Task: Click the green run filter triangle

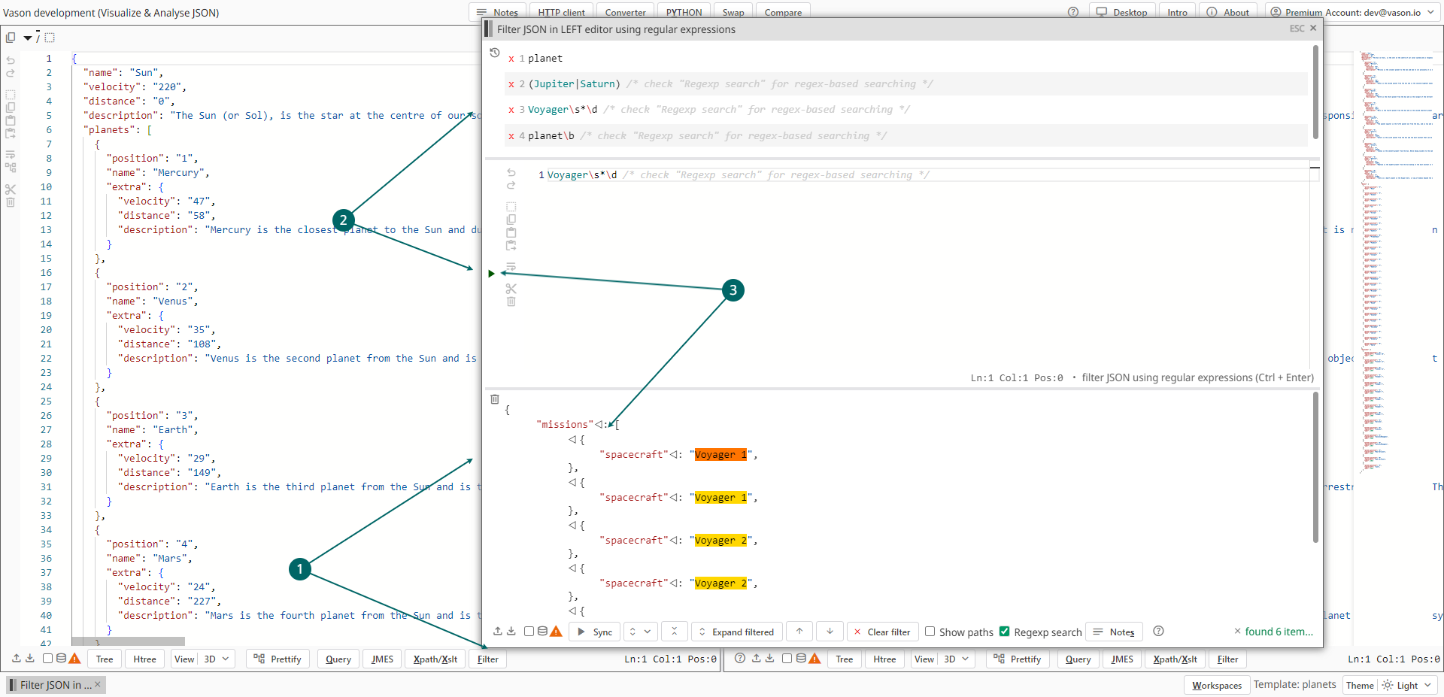Action: 491,274
